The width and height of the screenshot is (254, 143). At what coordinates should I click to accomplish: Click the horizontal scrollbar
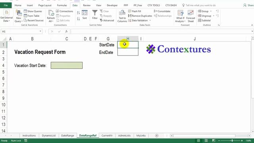pyautogui.click(x=204, y=135)
